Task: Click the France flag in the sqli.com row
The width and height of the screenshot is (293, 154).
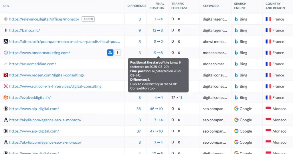Action: [x=268, y=86]
